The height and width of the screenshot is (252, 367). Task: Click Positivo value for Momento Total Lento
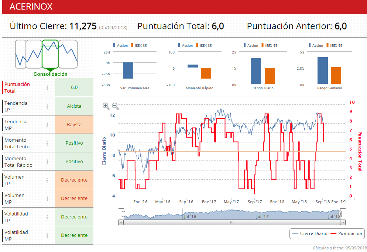[x=74, y=143]
